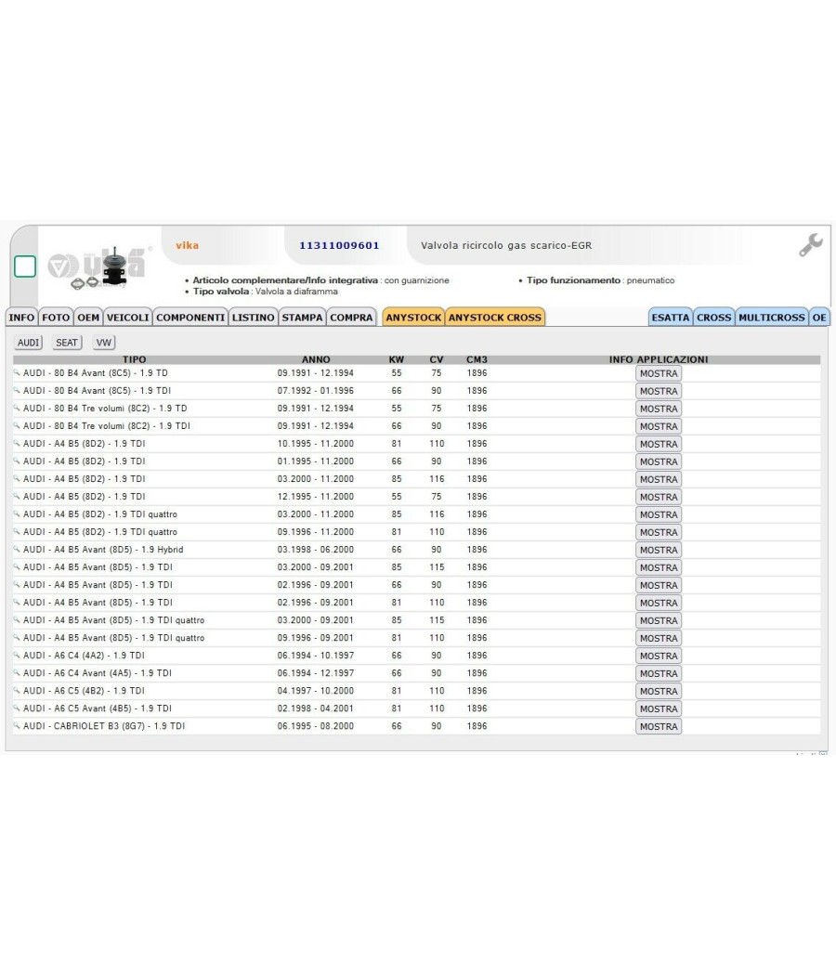This screenshot has width=836, height=975.
Task: Switch to the LISTINO tab
Action: [x=254, y=318]
